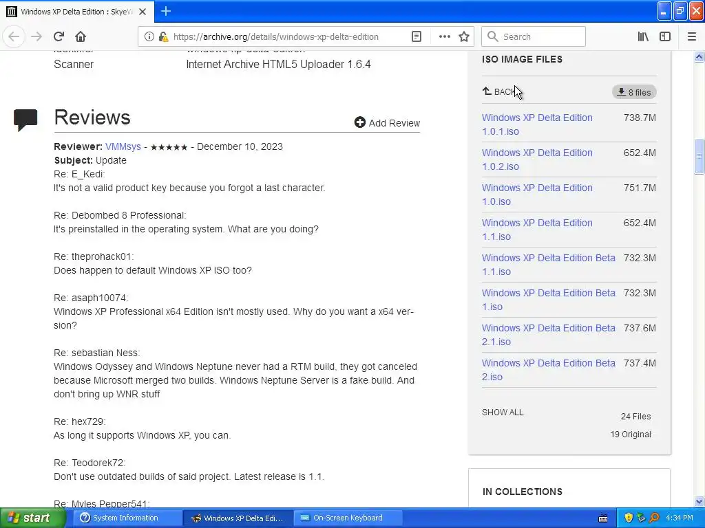The width and height of the screenshot is (705, 528).
Task: Click the keyboard icon in taskbar
Action: coord(603,518)
